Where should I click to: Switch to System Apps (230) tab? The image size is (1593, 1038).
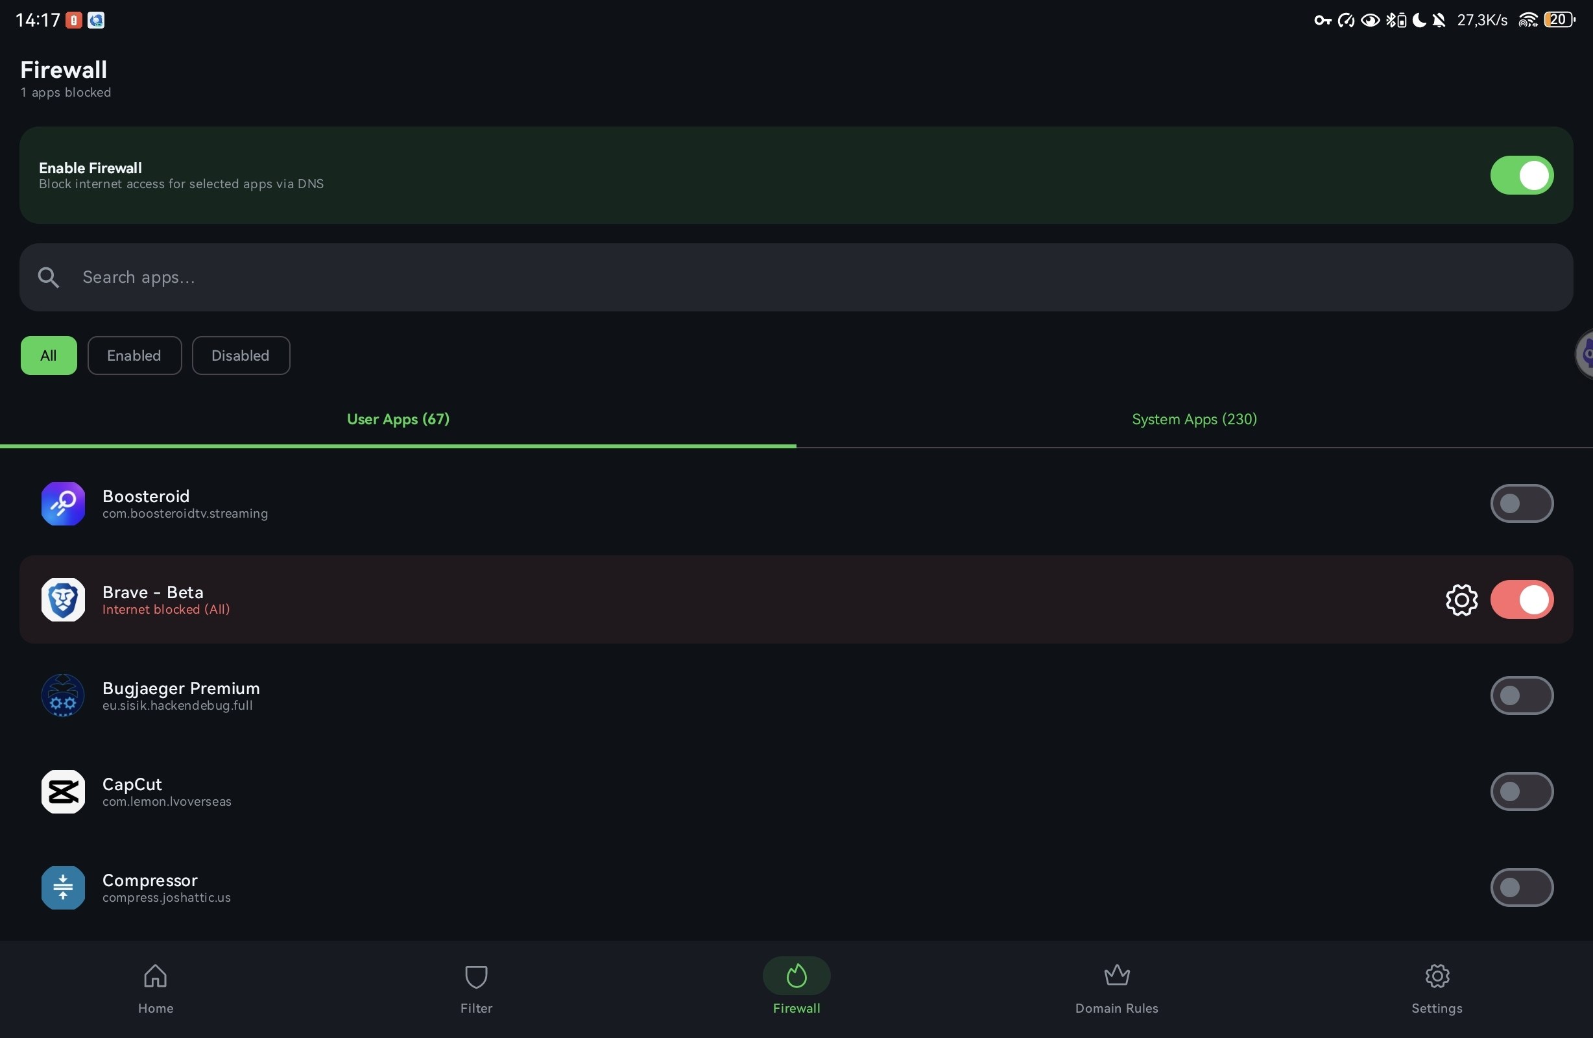(1193, 419)
